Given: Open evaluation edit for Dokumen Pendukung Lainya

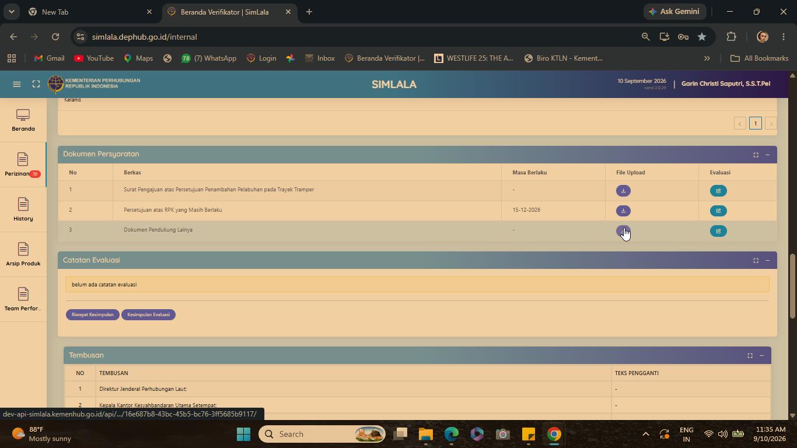Looking at the screenshot, I should pyautogui.click(x=718, y=231).
